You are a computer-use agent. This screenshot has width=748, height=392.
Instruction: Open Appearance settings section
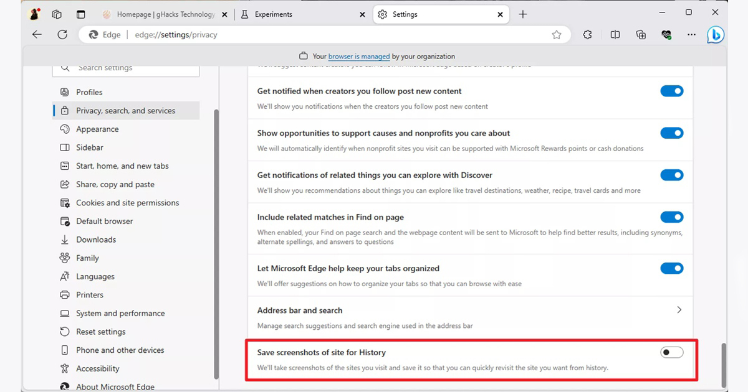[126, 129]
